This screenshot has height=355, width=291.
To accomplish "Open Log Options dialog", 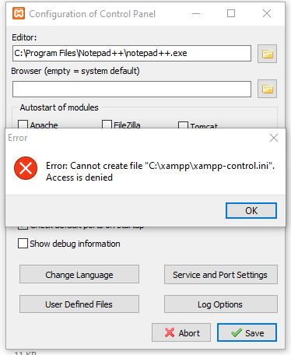I will [x=221, y=304].
